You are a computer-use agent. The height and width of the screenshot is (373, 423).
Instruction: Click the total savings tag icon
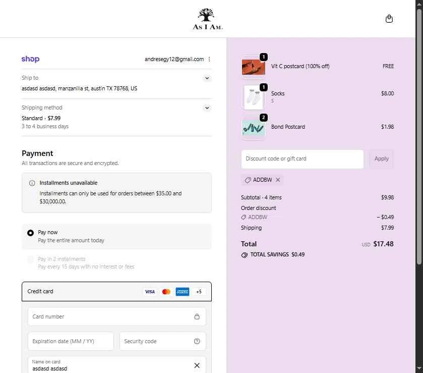coord(245,255)
